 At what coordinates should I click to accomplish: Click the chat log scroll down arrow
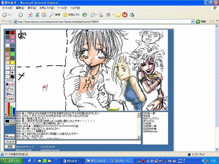click(x=139, y=137)
